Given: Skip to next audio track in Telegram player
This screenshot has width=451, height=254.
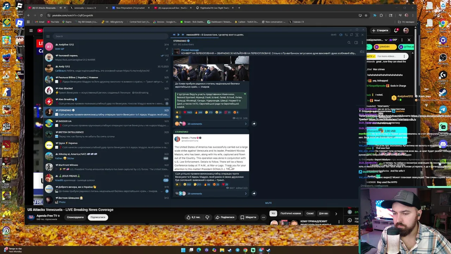Looking at the screenshot, I should pos(183,35).
